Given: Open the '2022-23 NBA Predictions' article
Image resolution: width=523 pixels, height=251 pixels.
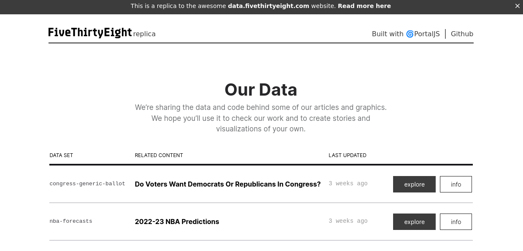Looking at the screenshot, I should tap(177, 222).
